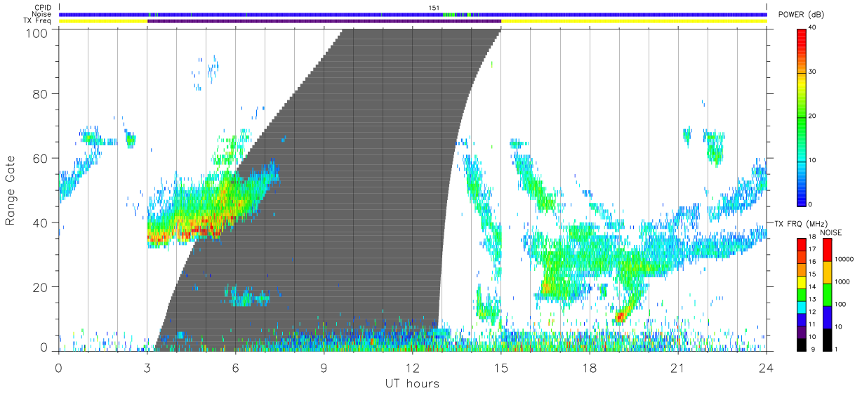Click the 15 label on TX FRQ scale
The image size is (862, 398).
click(813, 275)
